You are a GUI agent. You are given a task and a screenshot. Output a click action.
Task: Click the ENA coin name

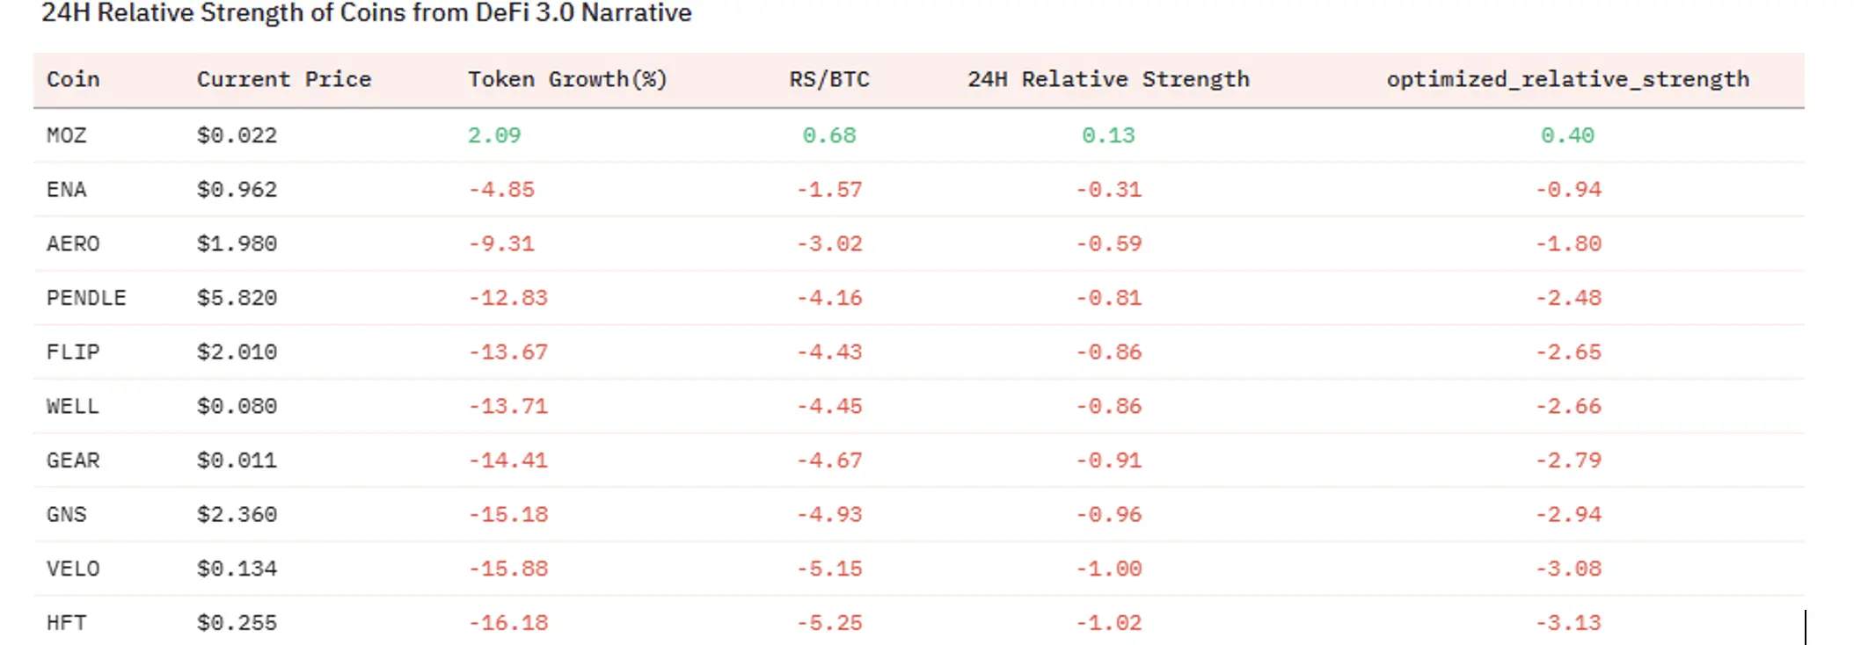point(67,190)
